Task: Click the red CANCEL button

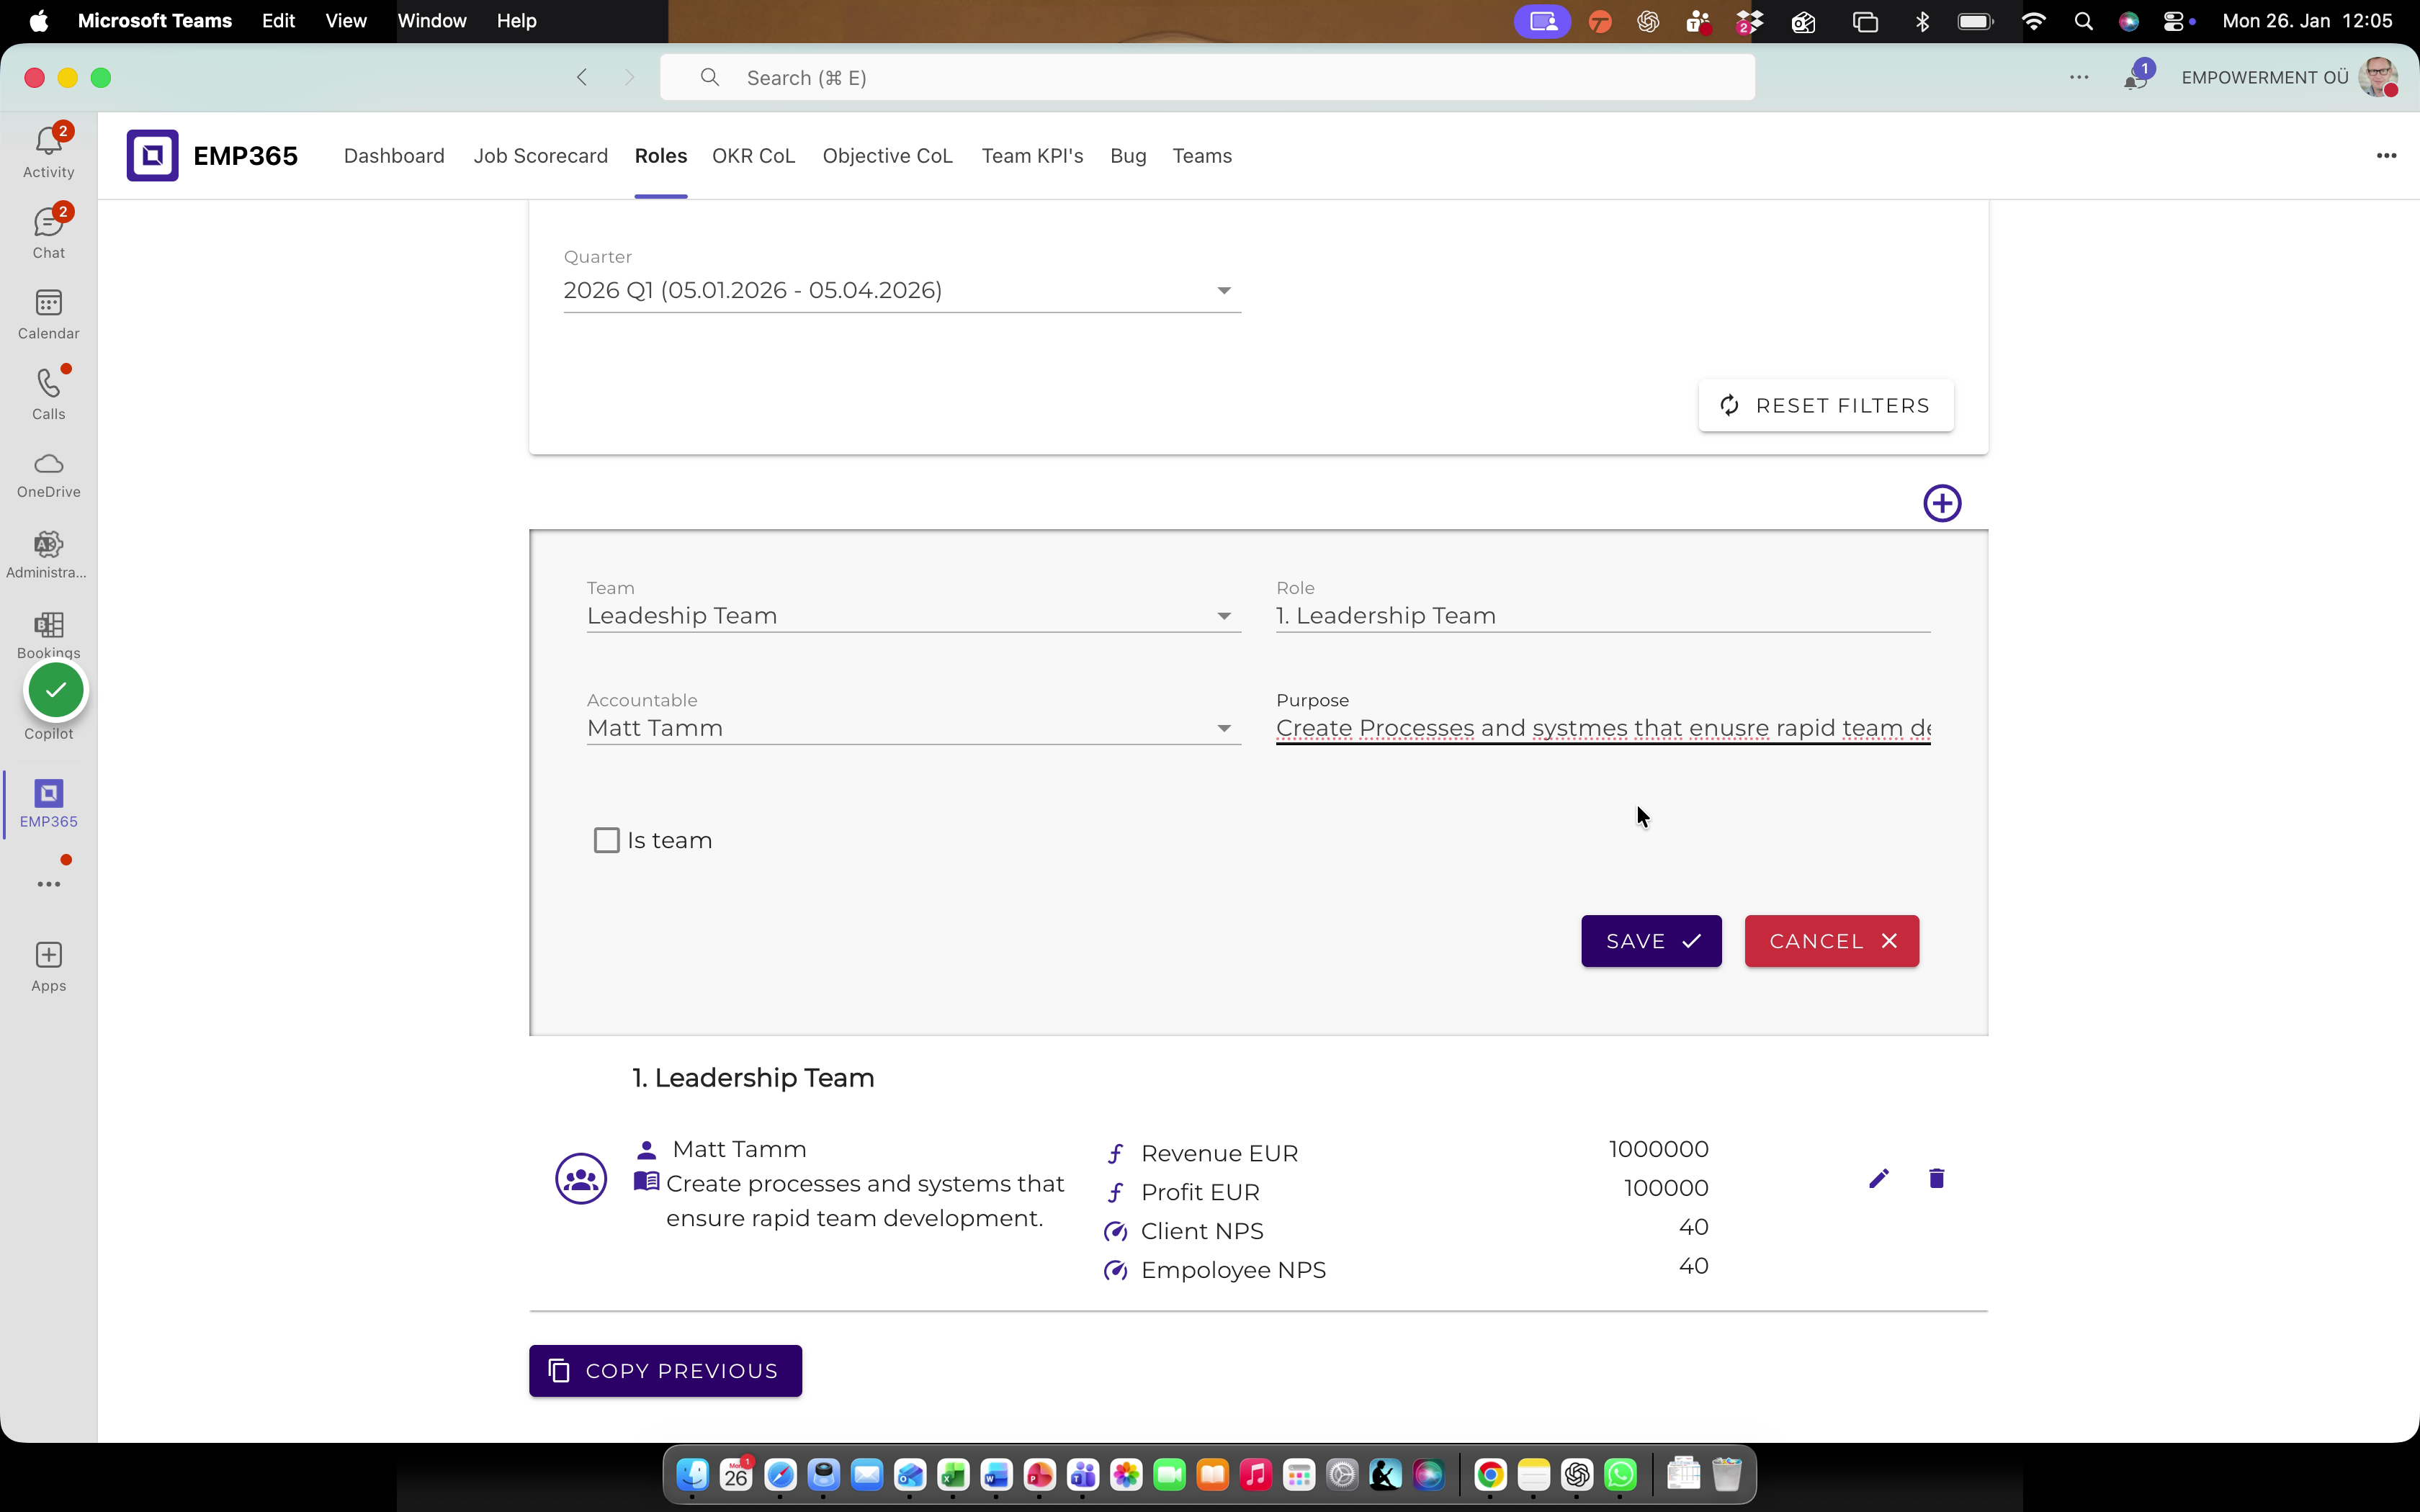Action: [1831, 941]
